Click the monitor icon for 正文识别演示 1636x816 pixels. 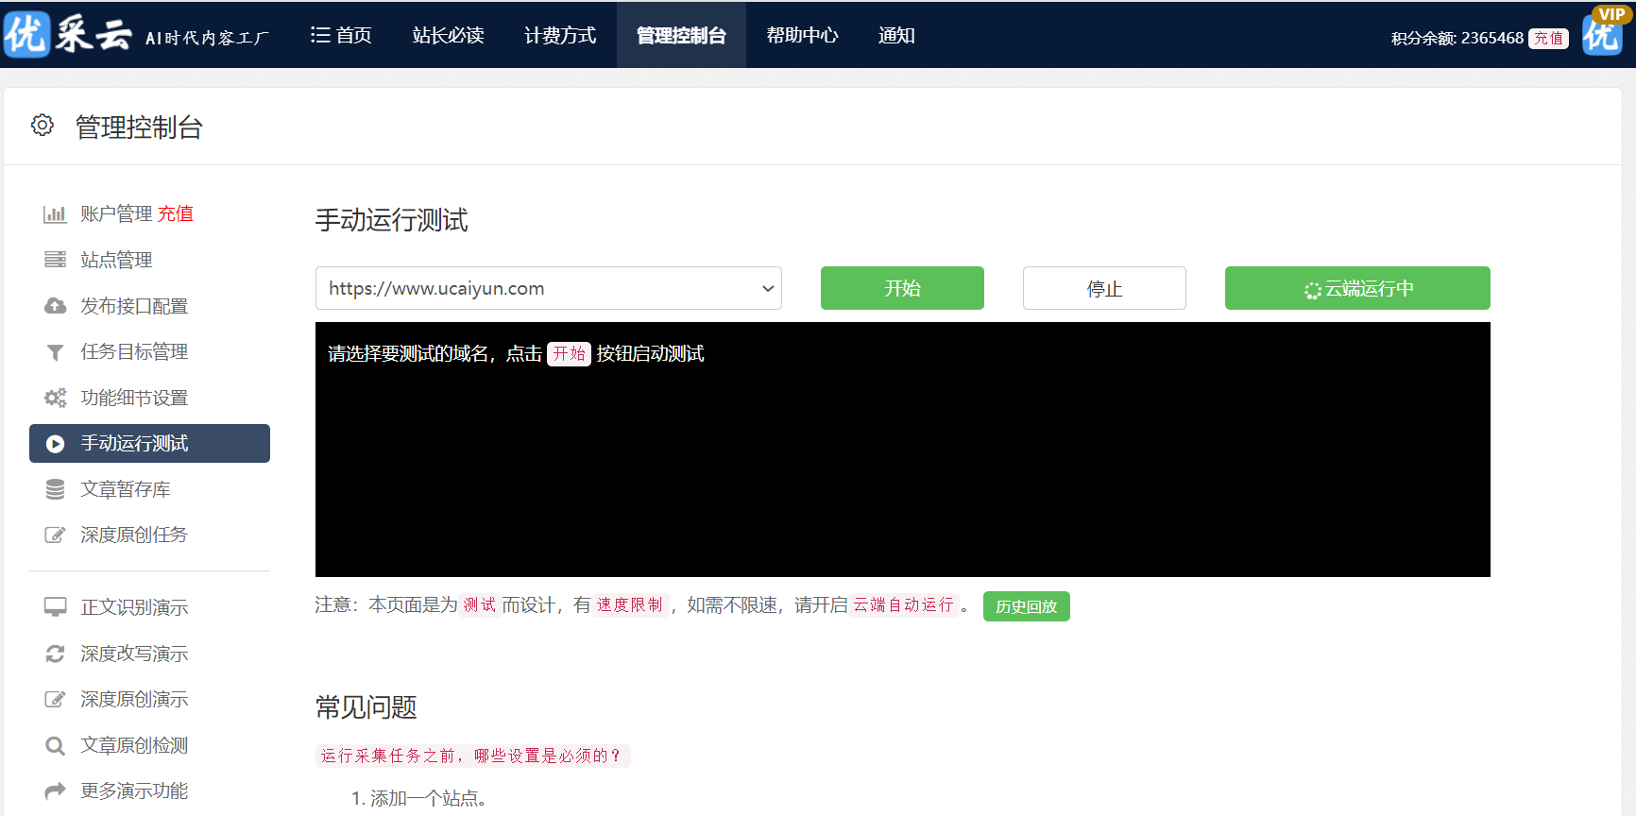click(x=55, y=607)
